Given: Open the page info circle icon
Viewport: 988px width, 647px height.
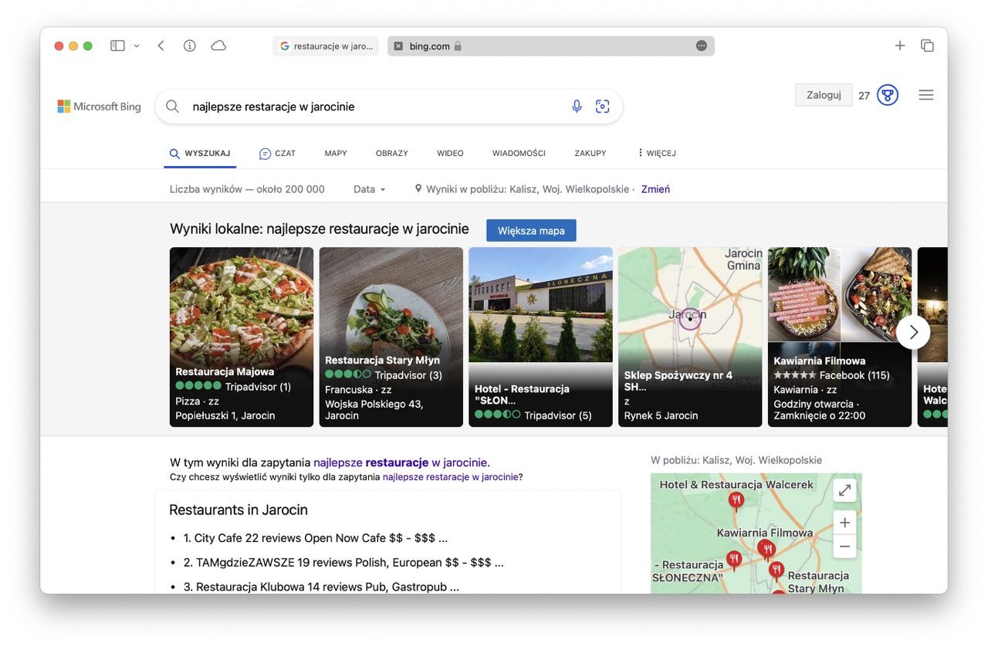Looking at the screenshot, I should pyautogui.click(x=190, y=46).
